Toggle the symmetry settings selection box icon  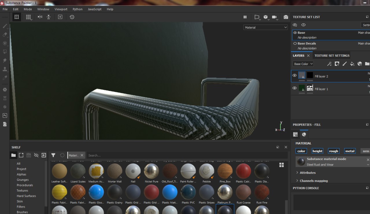click(x=17, y=17)
